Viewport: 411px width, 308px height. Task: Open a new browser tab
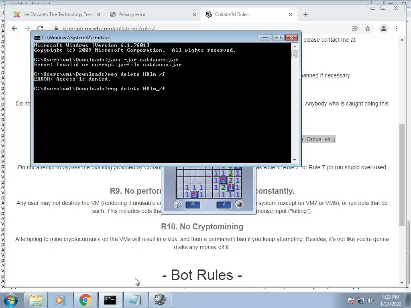[305, 14]
